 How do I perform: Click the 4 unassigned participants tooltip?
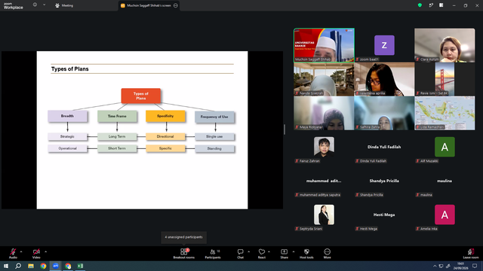183,237
